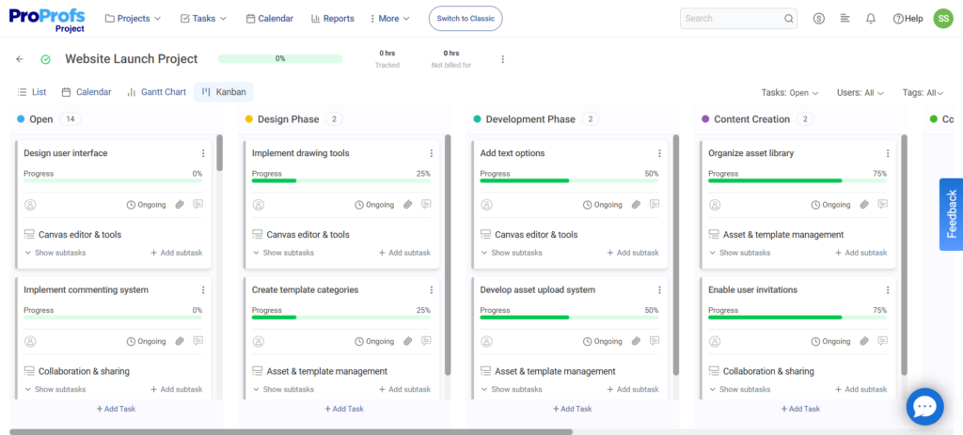Open three-dot menu on Create template categories card

tap(431, 290)
